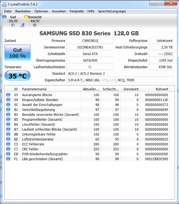Sort by the Parametername column header

click(51, 89)
